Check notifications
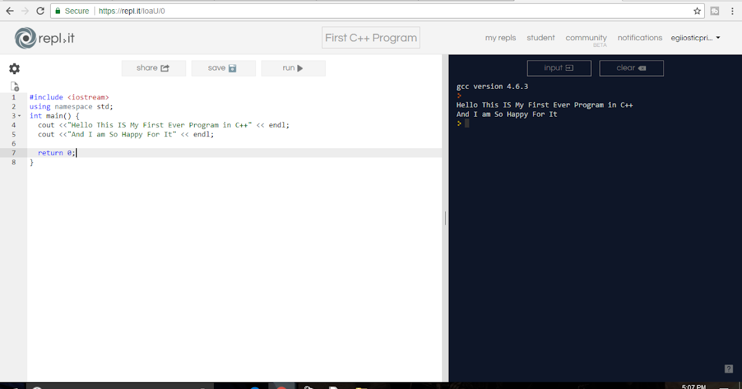The height and width of the screenshot is (389, 742). (639, 38)
